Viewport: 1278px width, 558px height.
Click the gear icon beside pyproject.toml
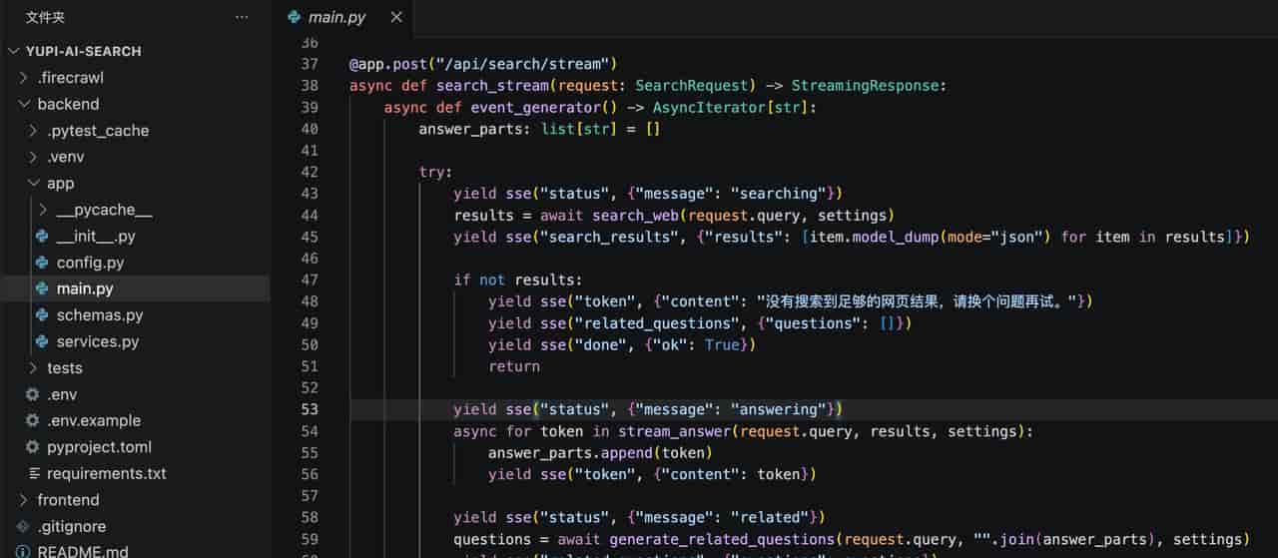[x=32, y=447]
